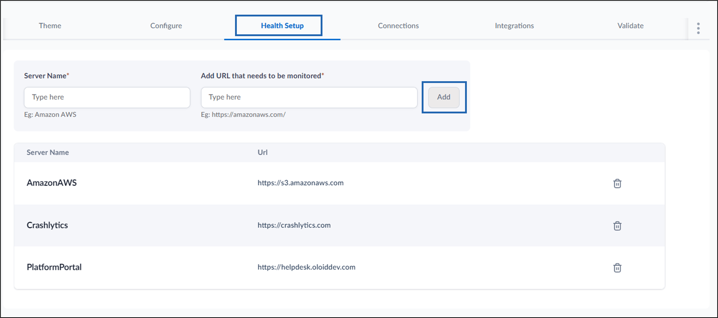The width and height of the screenshot is (718, 318).
Task: Switch to the Theme tab
Action: pos(50,26)
